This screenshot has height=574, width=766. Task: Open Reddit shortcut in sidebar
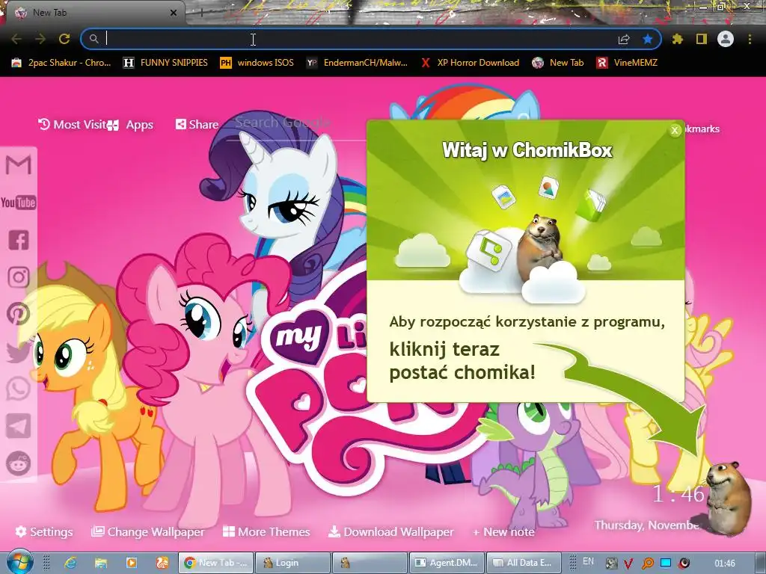pyautogui.click(x=19, y=463)
